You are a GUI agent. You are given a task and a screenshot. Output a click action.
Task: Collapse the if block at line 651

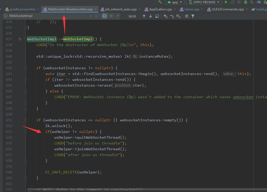[26, 120]
